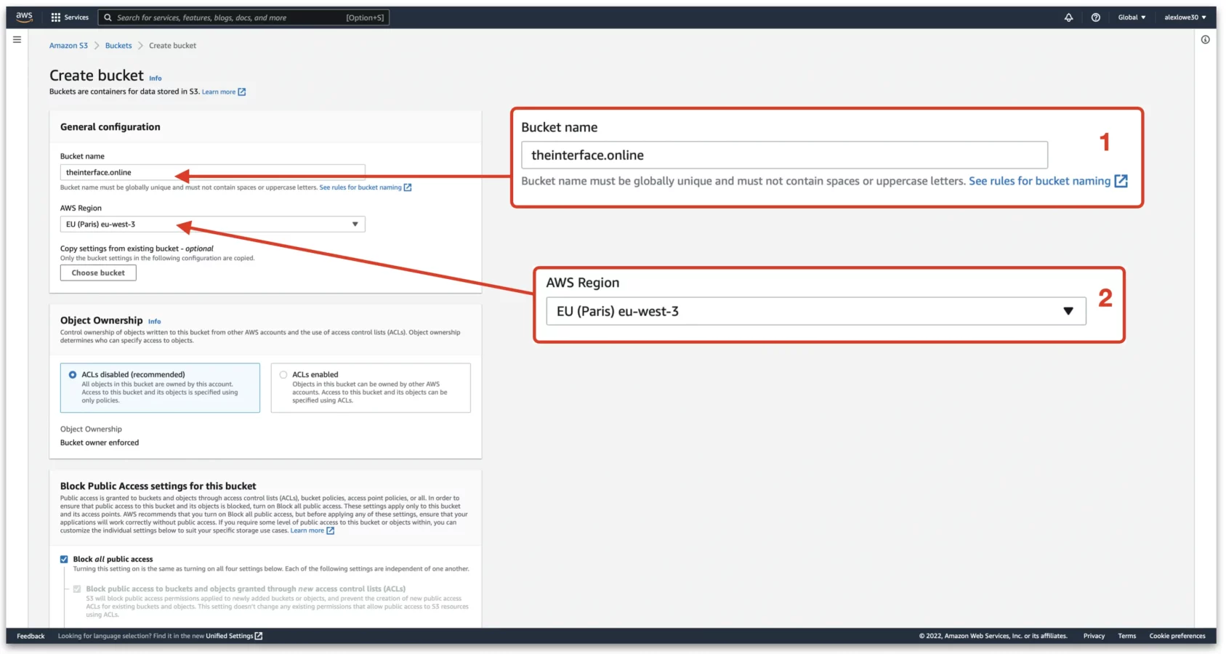Click the 'Create bucket' breadcrumb text
The image size is (1226, 654).
click(x=172, y=46)
